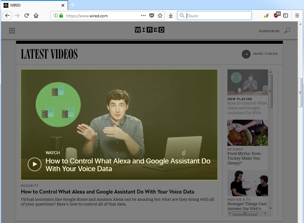Open the Firefox hamburger menu
The image size is (304, 223).
pyautogui.click(x=297, y=15)
